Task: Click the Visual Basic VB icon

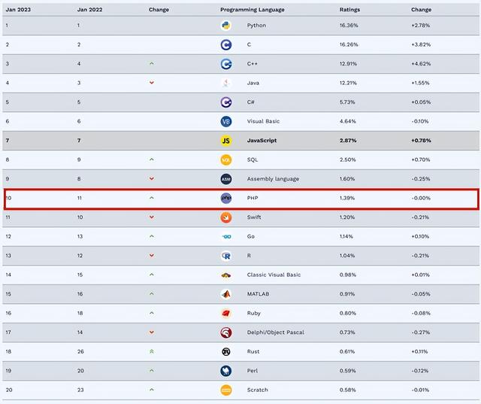Action: pyautogui.click(x=226, y=121)
